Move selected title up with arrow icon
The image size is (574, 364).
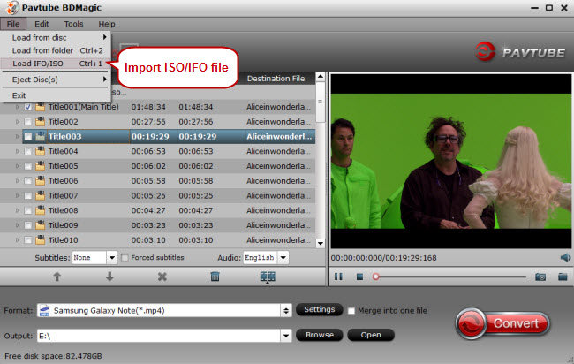click(x=57, y=277)
